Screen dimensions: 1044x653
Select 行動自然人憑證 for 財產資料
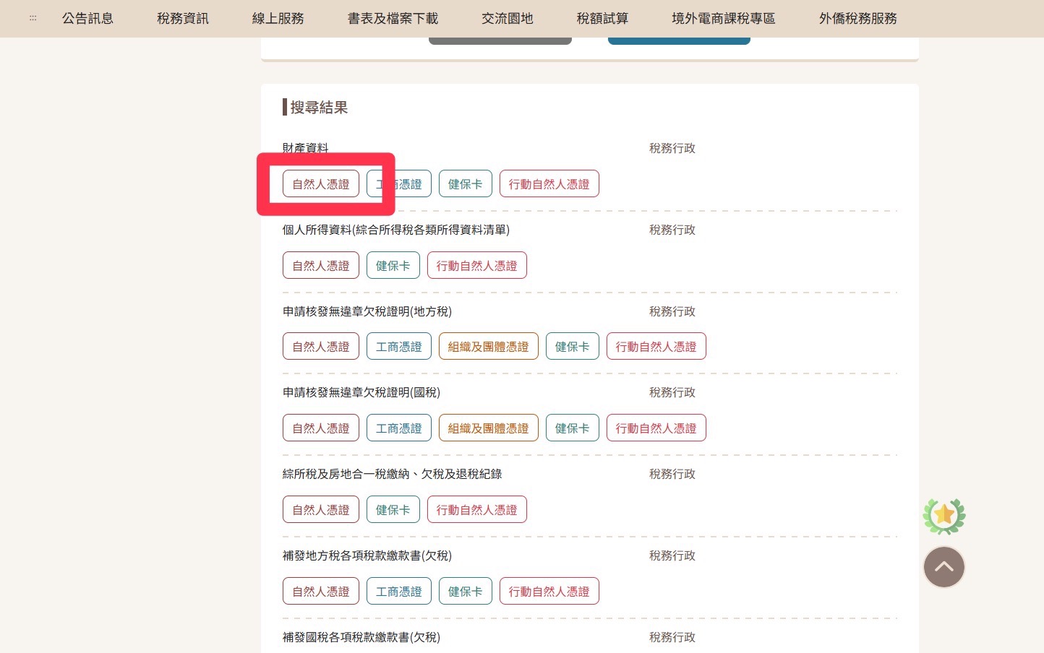click(549, 183)
